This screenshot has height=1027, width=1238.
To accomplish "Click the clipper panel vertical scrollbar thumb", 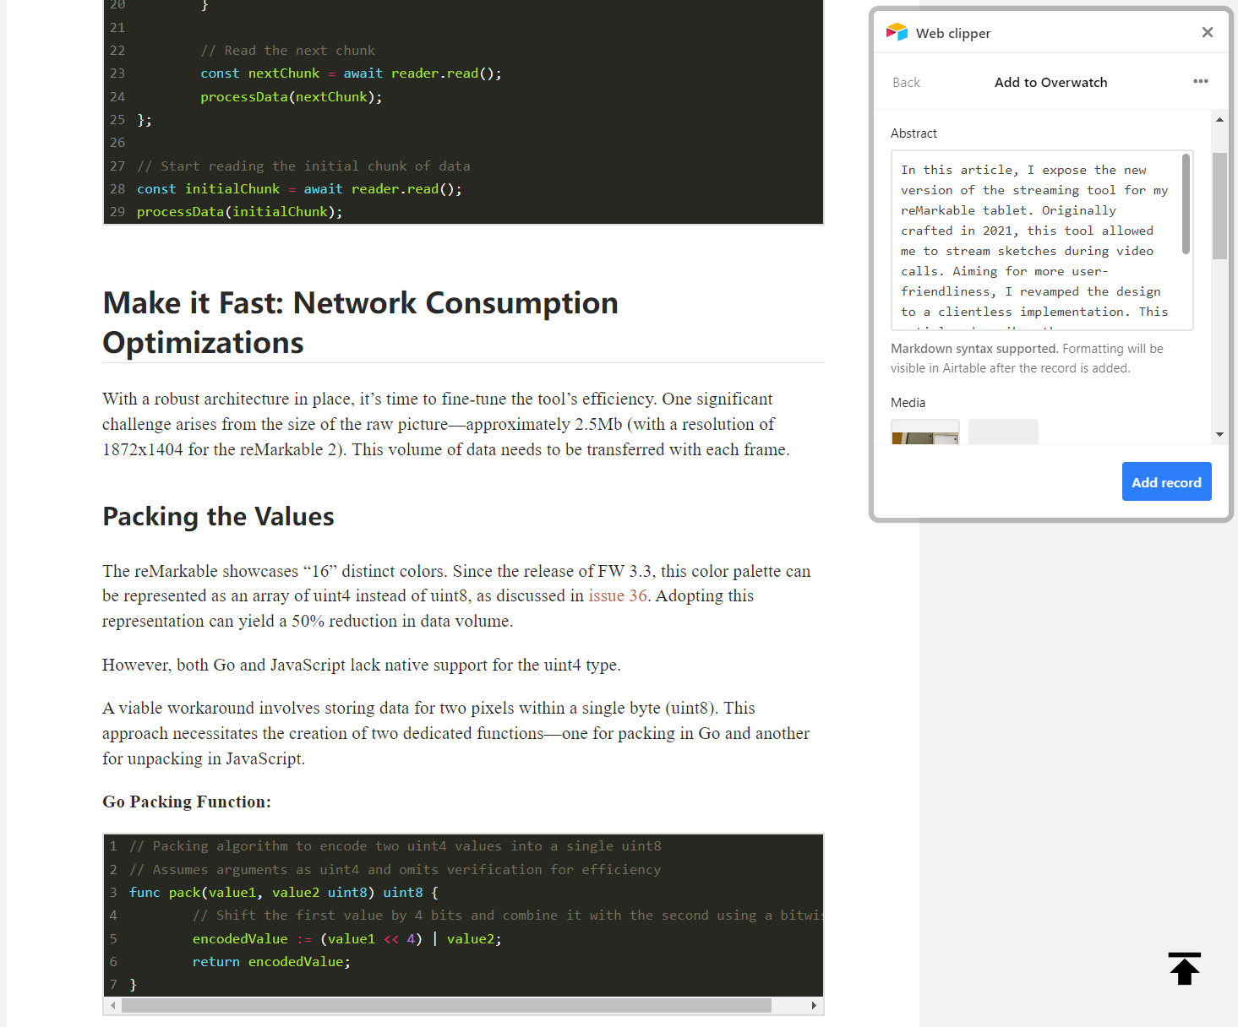I will click(1219, 205).
